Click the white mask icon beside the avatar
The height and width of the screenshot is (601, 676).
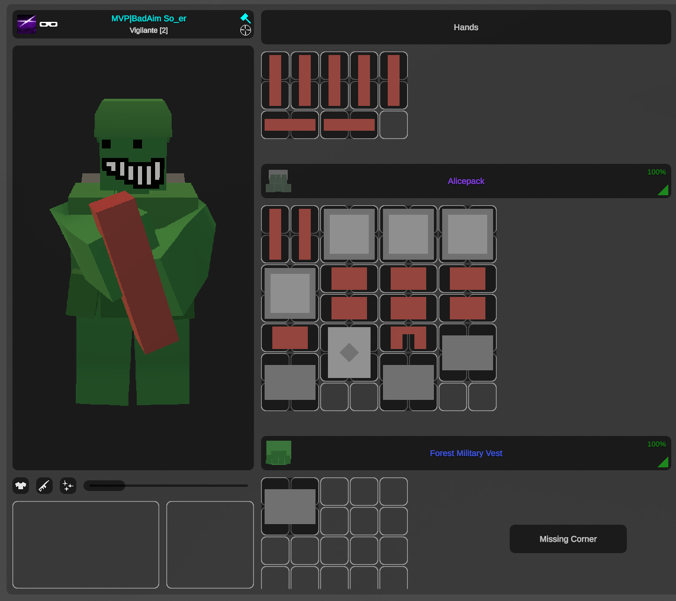click(x=49, y=24)
